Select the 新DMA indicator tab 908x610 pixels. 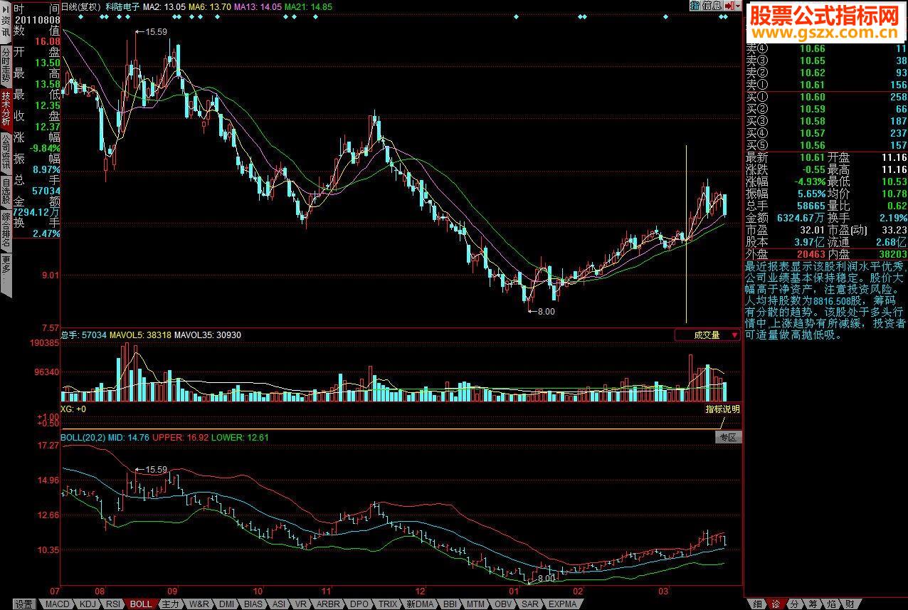coord(420,604)
